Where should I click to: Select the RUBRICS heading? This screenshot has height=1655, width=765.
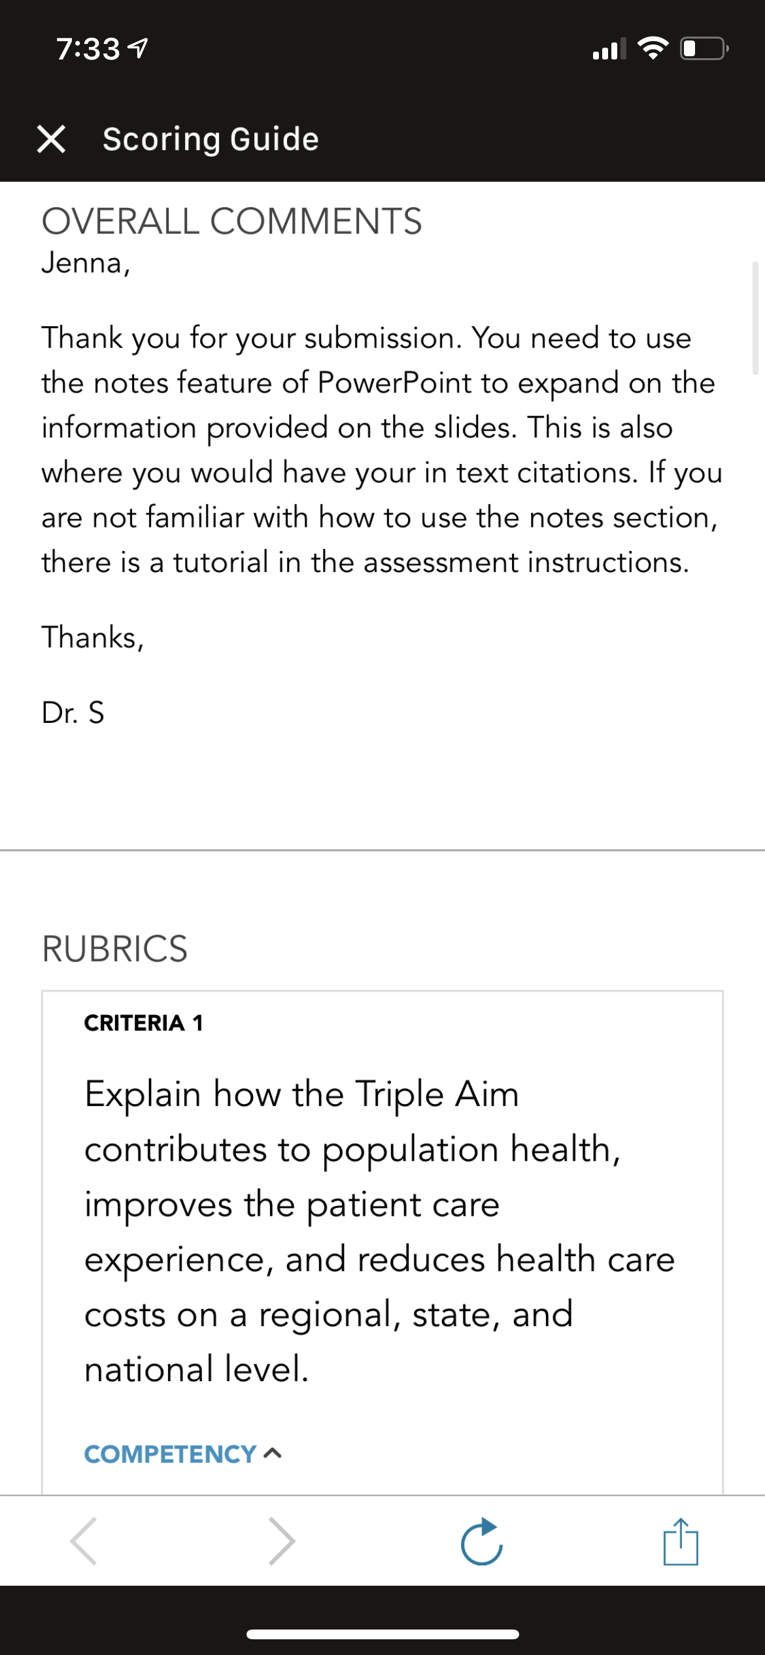point(114,948)
